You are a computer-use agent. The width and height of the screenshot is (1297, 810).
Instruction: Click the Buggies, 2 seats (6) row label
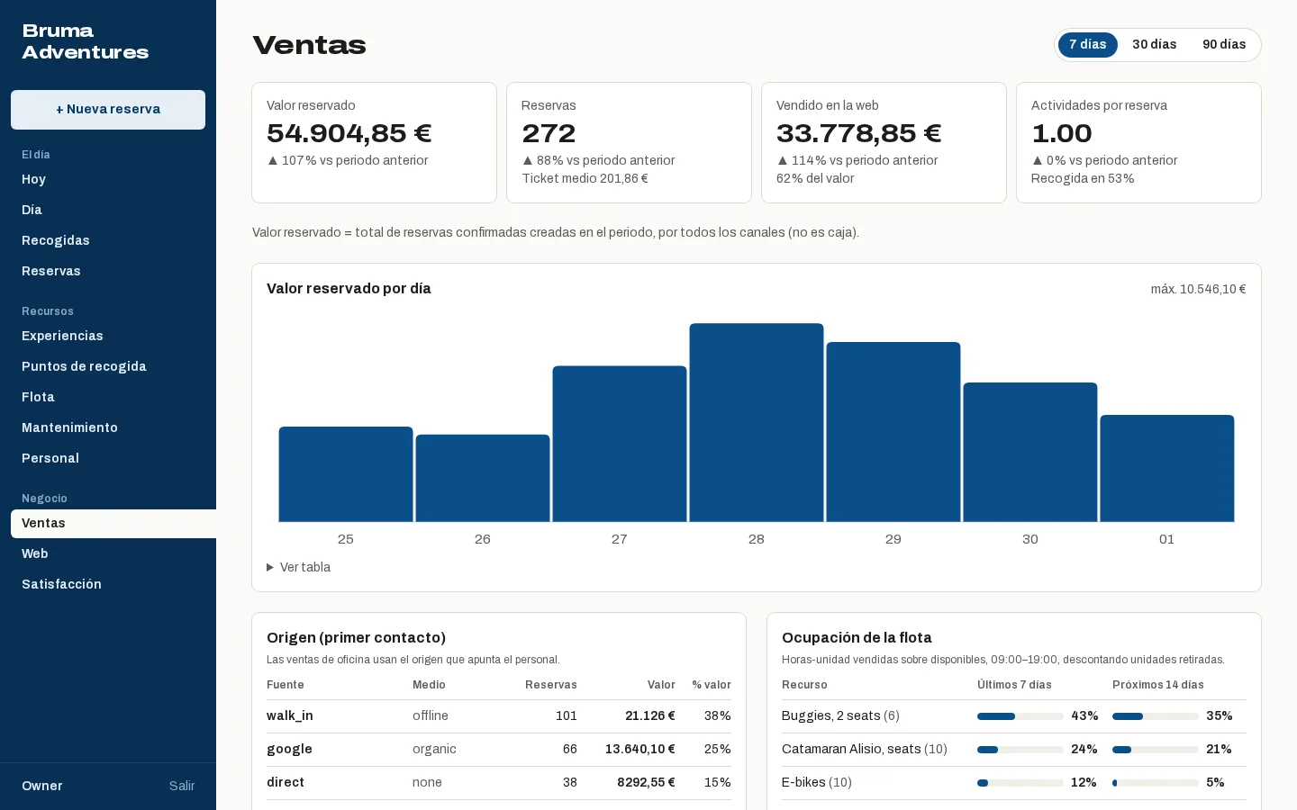[x=840, y=716]
